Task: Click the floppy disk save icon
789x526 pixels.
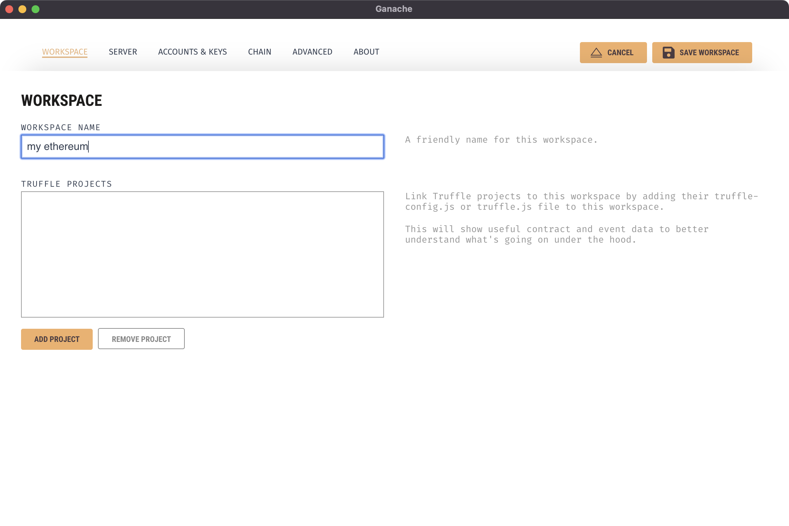Action: tap(668, 53)
